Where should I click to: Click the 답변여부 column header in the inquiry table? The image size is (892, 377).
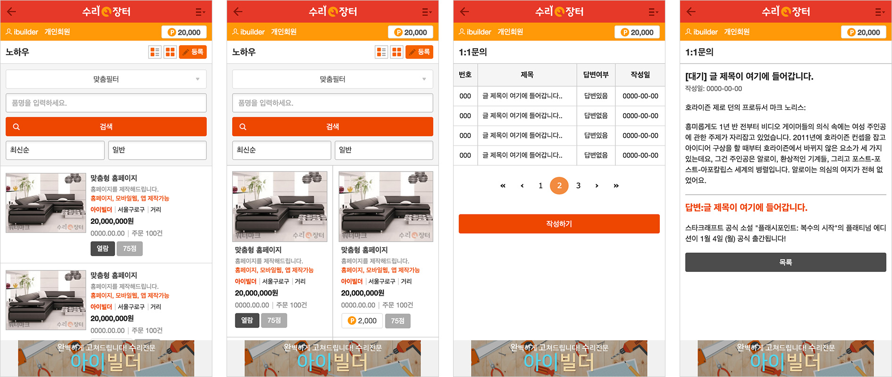pos(596,75)
